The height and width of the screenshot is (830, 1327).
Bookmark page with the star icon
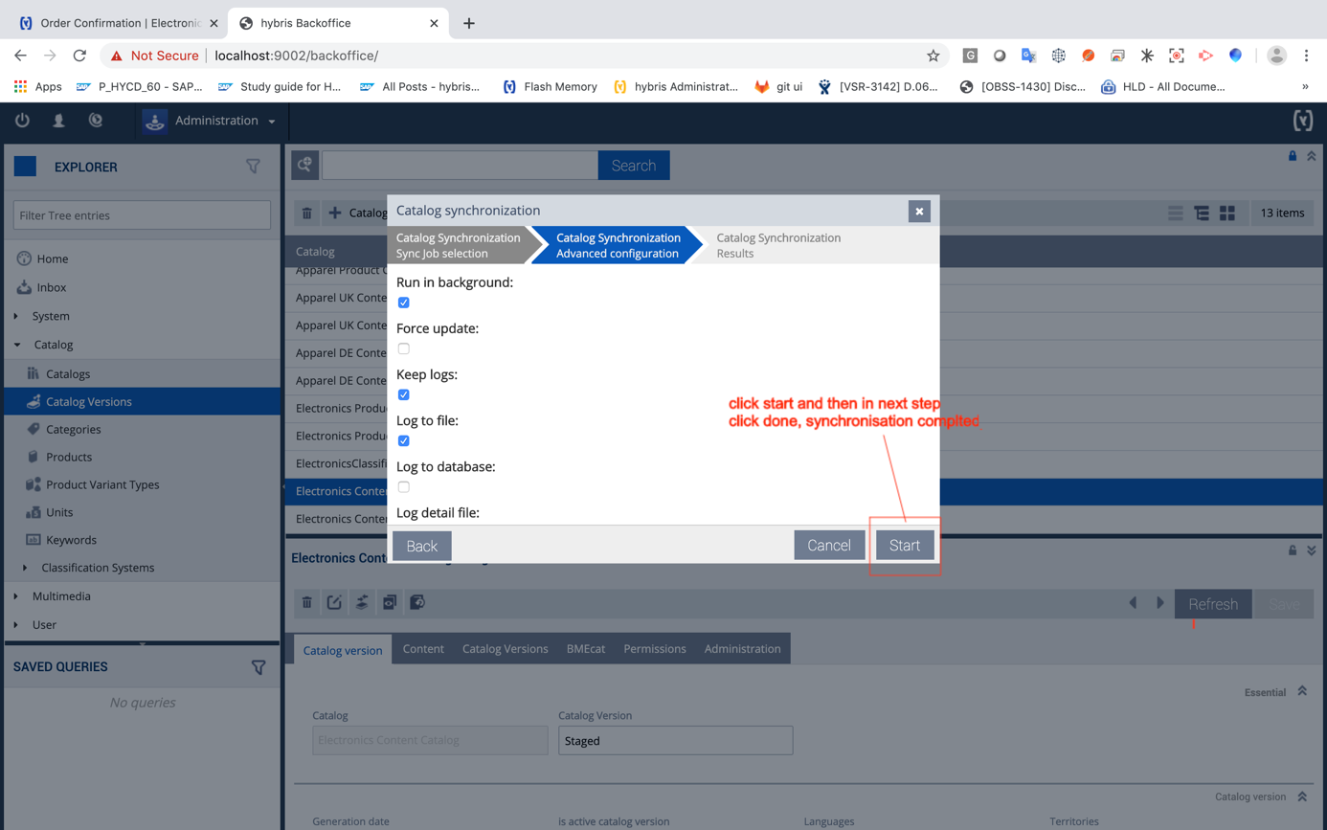click(x=933, y=56)
